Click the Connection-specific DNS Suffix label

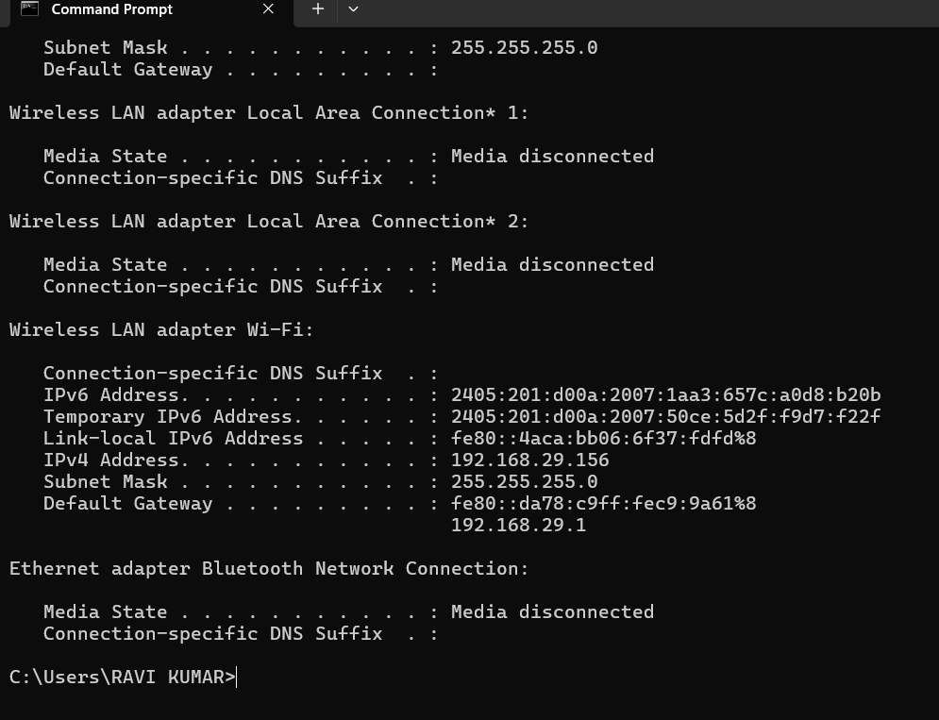pyautogui.click(x=212, y=373)
